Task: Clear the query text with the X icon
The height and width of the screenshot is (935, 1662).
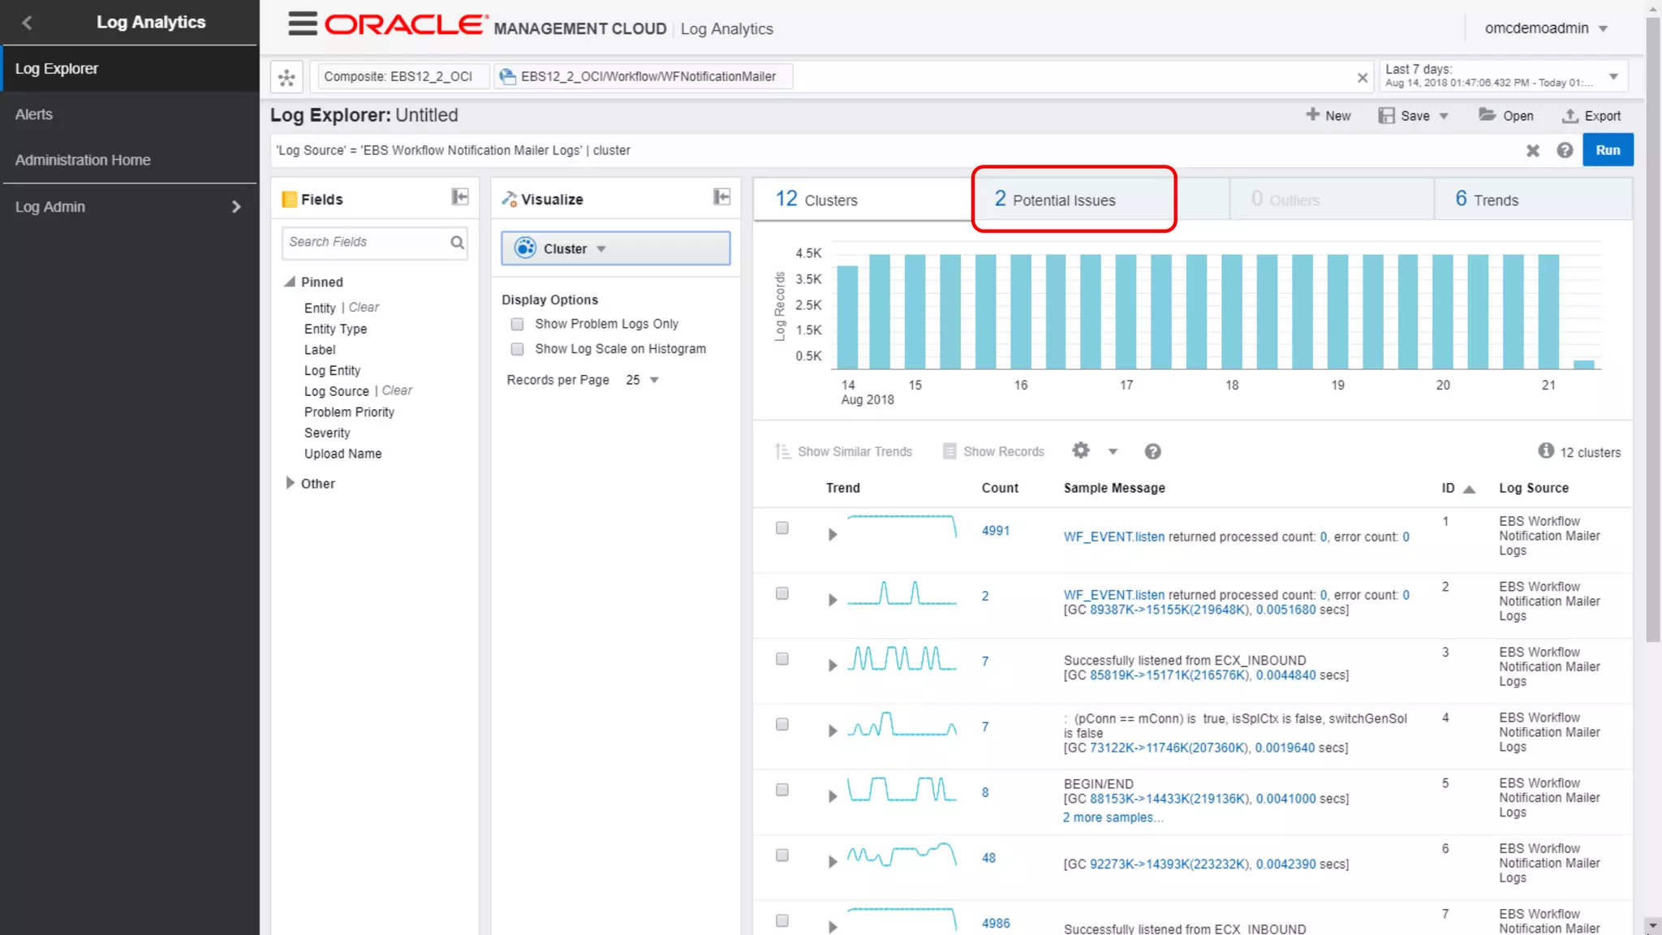Action: [x=1532, y=150]
